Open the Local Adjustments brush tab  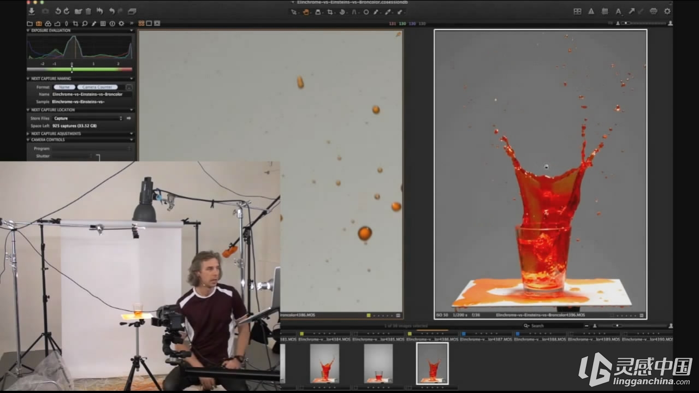pyautogui.click(x=93, y=23)
